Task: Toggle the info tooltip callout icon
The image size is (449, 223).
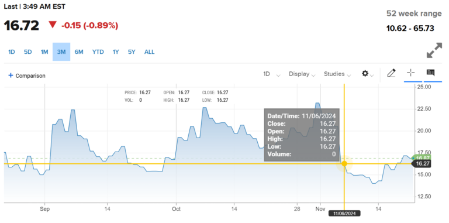Action: click(430, 73)
